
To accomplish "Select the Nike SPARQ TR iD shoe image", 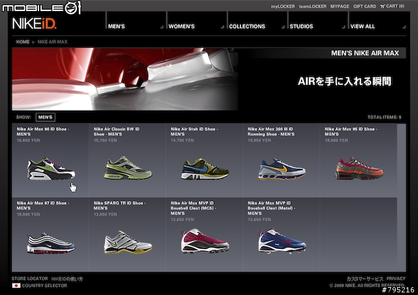I will click(x=128, y=242).
